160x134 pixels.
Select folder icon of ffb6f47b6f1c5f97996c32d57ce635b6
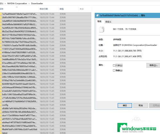click(1, 130)
